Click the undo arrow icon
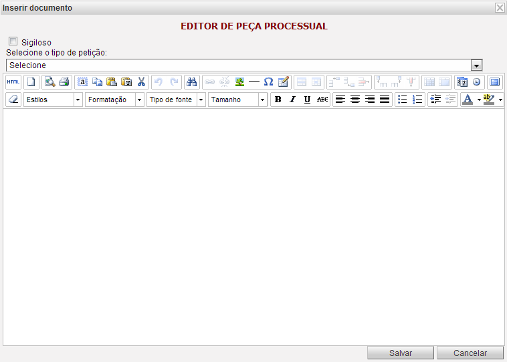Image resolution: width=507 pixels, height=362 pixels. tap(159, 82)
